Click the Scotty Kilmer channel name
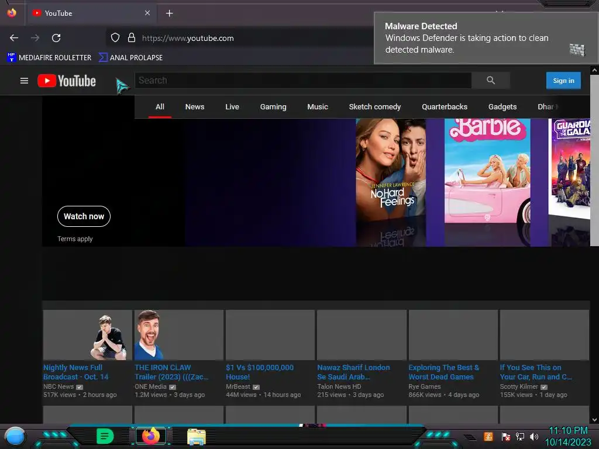 [519, 387]
